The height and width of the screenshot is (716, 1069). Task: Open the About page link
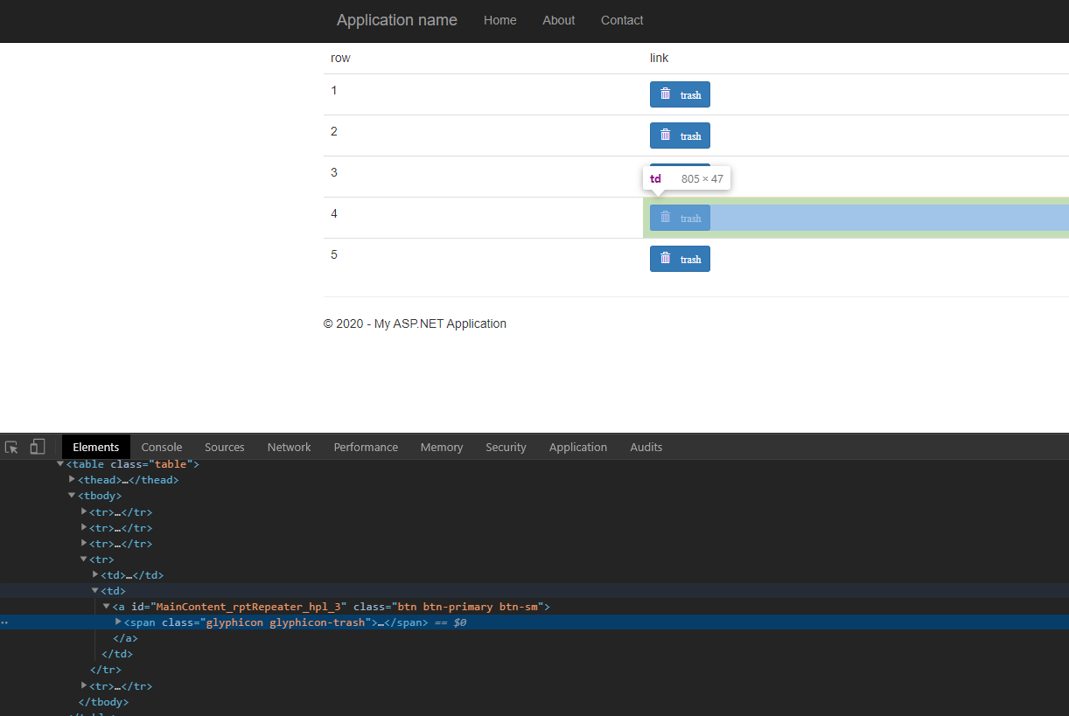(558, 20)
